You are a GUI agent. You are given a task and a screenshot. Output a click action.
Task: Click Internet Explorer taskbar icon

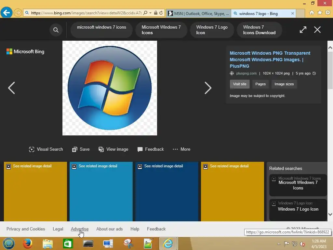[168, 243]
